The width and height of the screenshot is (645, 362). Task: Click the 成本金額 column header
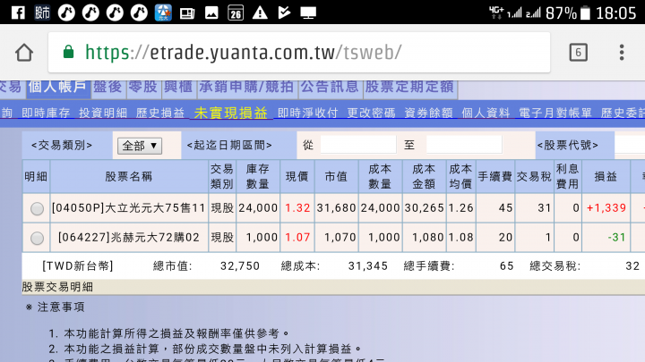click(424, 177)
